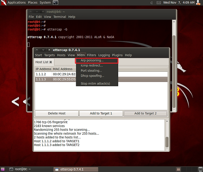Open ettercap Hosts menu
Viewport: 203px width, 172px height.
pyautogui.click(x=61, y=55)
